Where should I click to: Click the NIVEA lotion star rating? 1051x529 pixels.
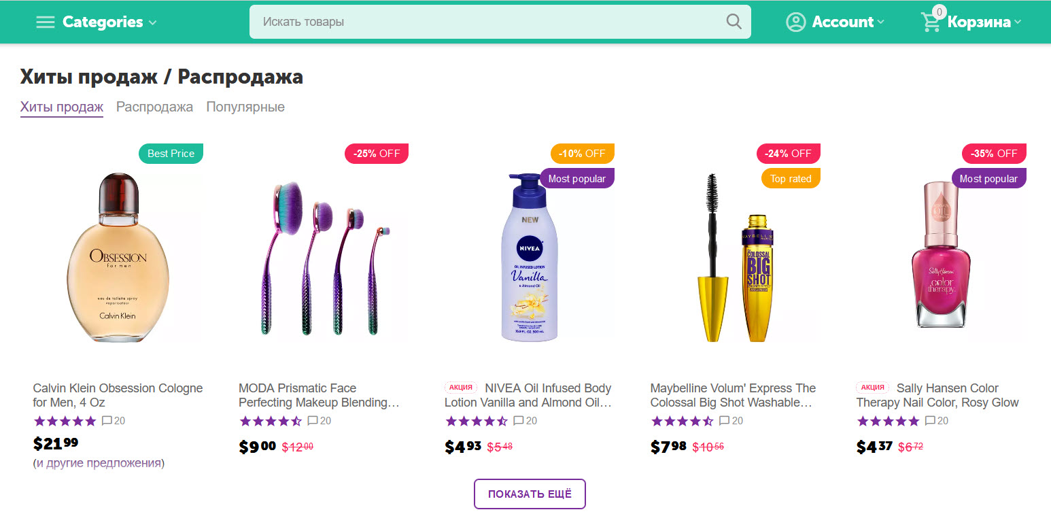[477, 421]
